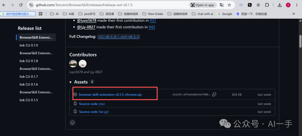Click the Open in app button
This screenshot has height=136, width=302.
[203, 5]
